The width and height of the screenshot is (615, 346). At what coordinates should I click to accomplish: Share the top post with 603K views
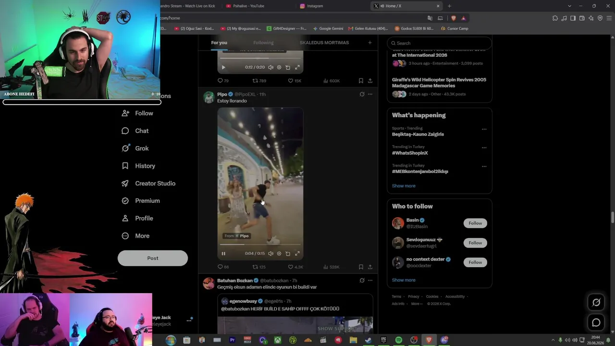pyautogui.click(x=370, y=81)
